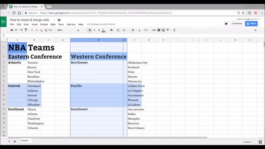Open the comment thread speech bubble icon
The image size is (265, 149).
click(x=226, y=24)
